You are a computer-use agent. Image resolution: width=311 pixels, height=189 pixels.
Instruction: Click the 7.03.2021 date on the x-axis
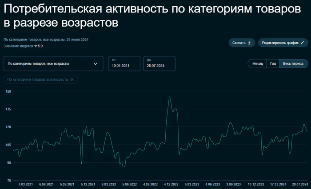click(x=25, y=184)
